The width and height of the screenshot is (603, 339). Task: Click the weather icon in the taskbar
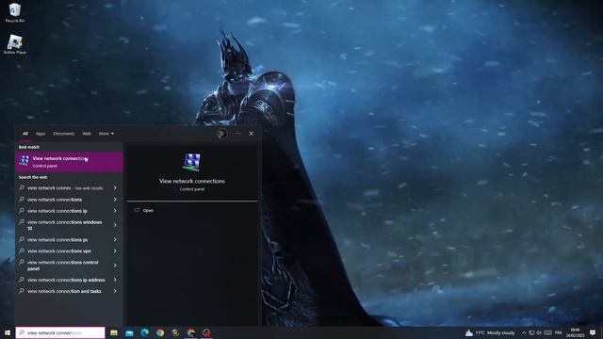[x=469, y=332]
